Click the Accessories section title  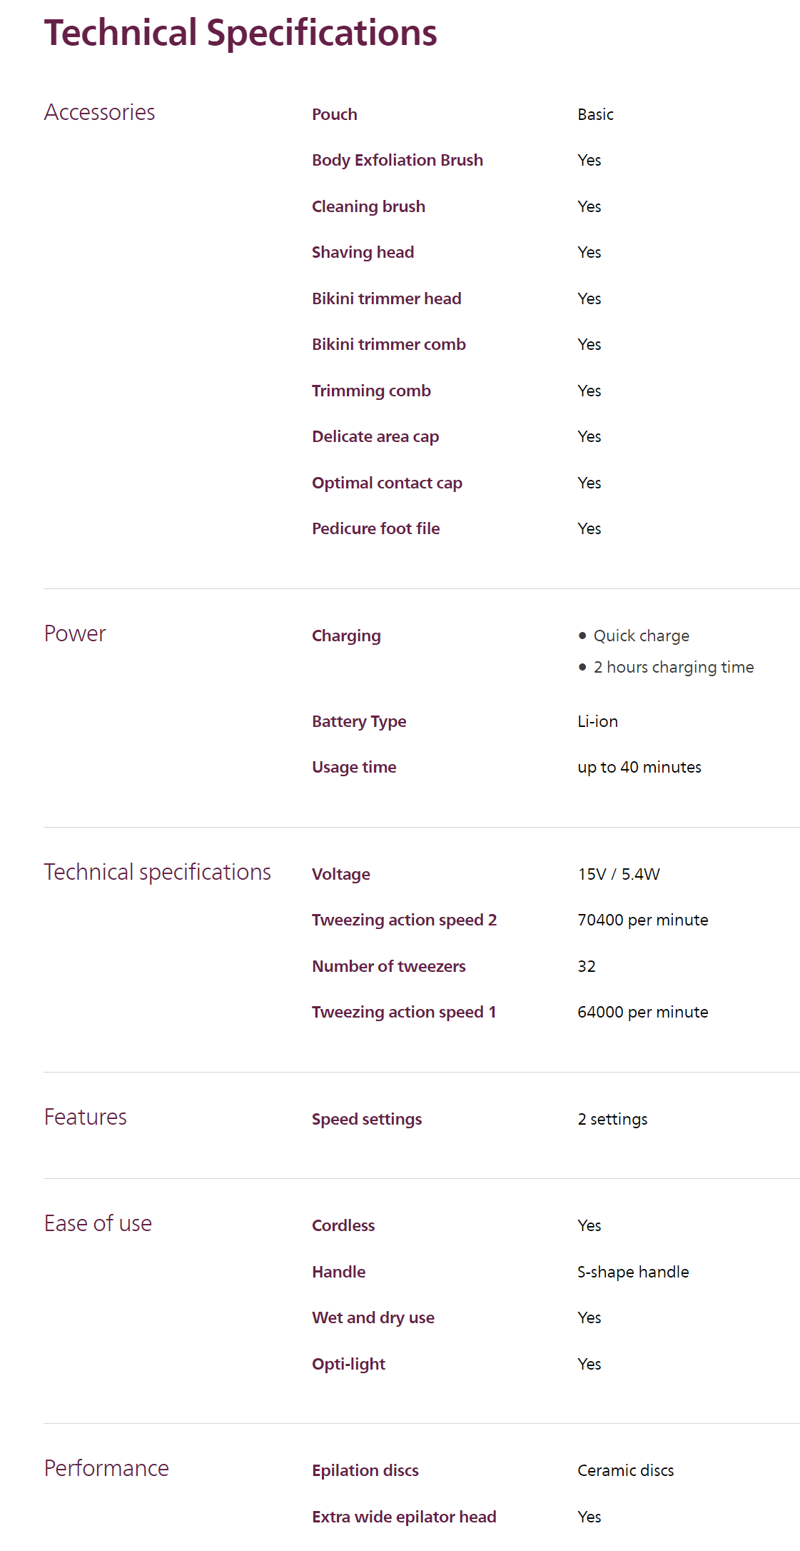pos(99,113)
